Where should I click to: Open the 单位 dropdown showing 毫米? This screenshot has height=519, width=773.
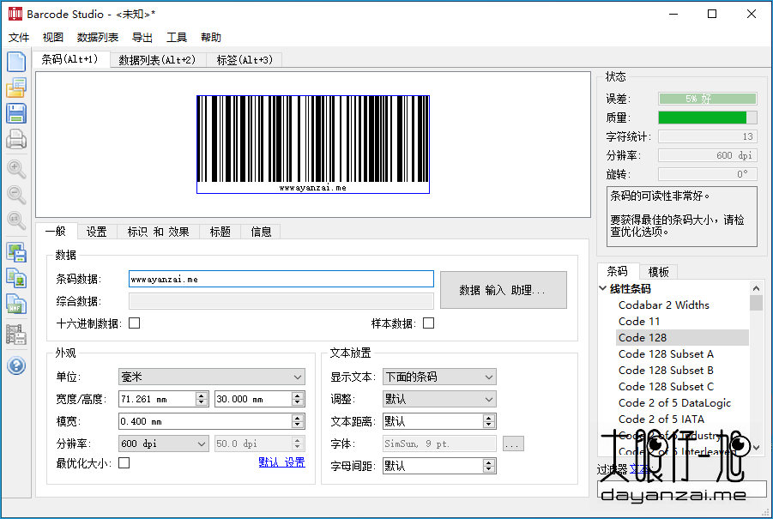(x=211, y=377)
